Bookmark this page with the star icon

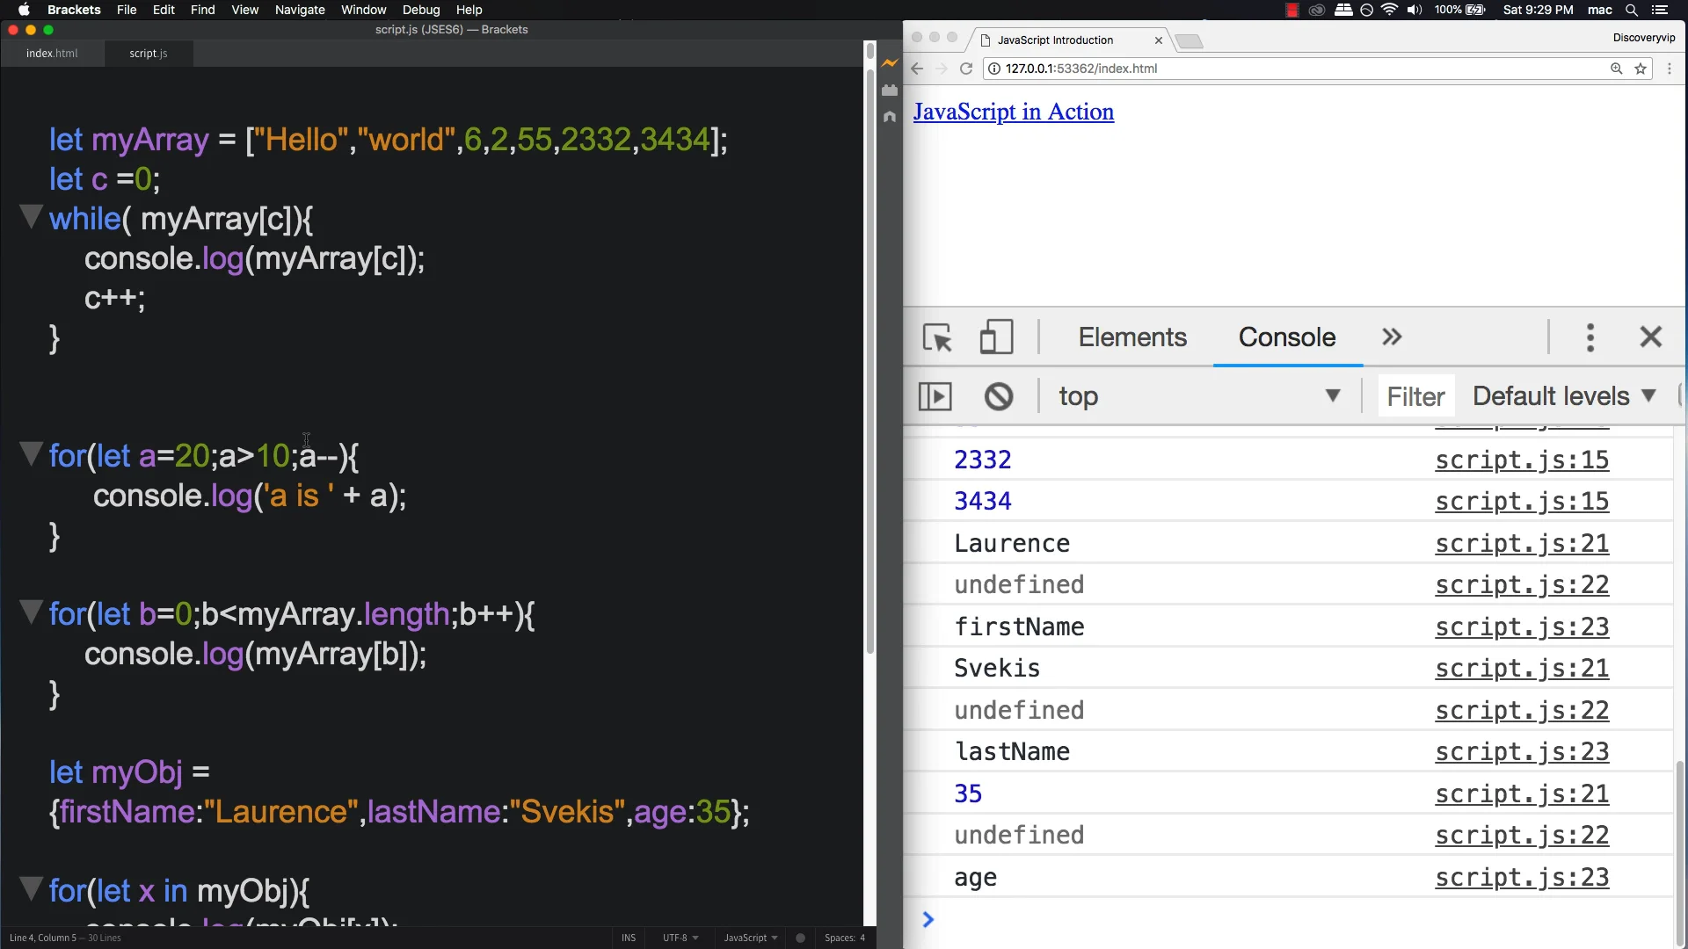coord(1641,69)
